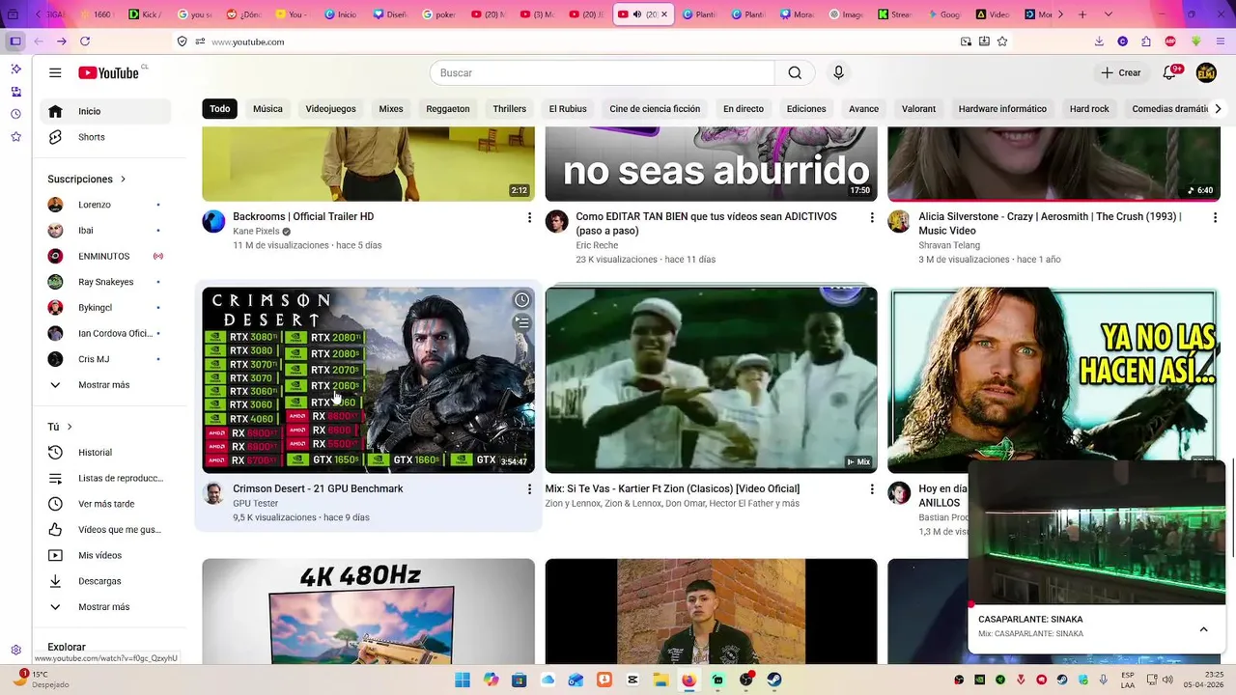The image size is (1236, 695).
Task: Switch to the poker browser tab
Action: click(443, 14)
